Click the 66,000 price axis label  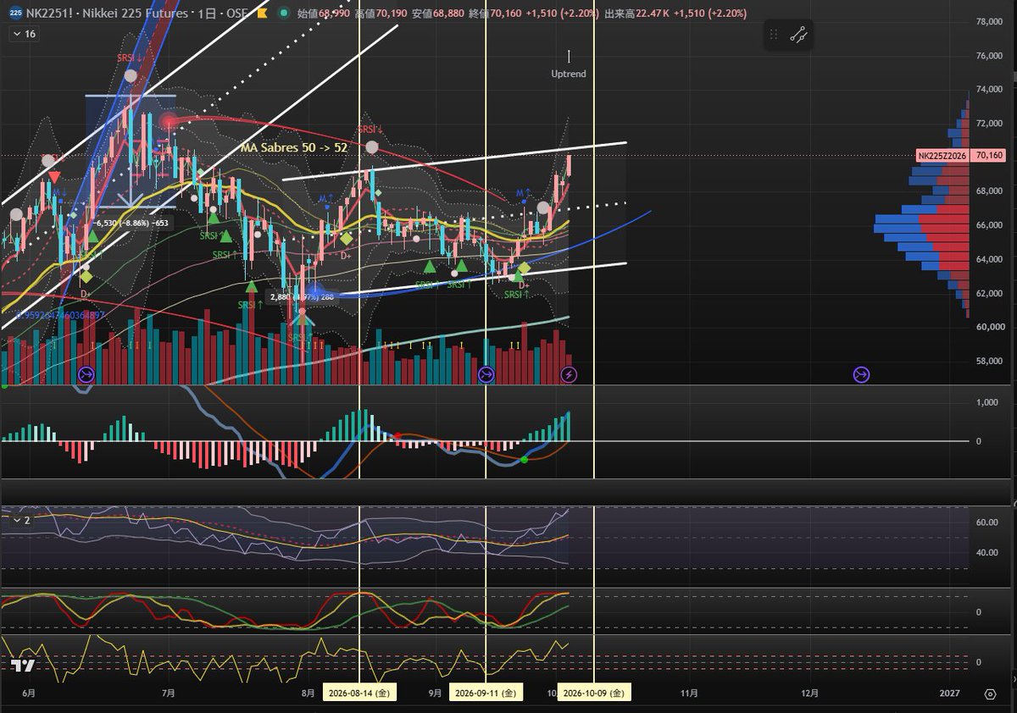click(988, 225)
